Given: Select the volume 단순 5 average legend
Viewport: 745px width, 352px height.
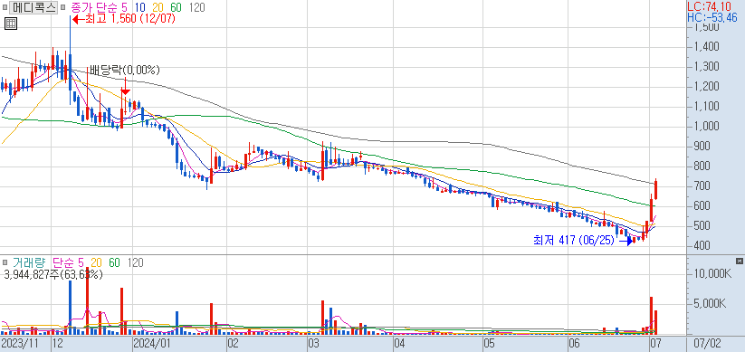Looking at the screenshot, I should pos(68,262).
